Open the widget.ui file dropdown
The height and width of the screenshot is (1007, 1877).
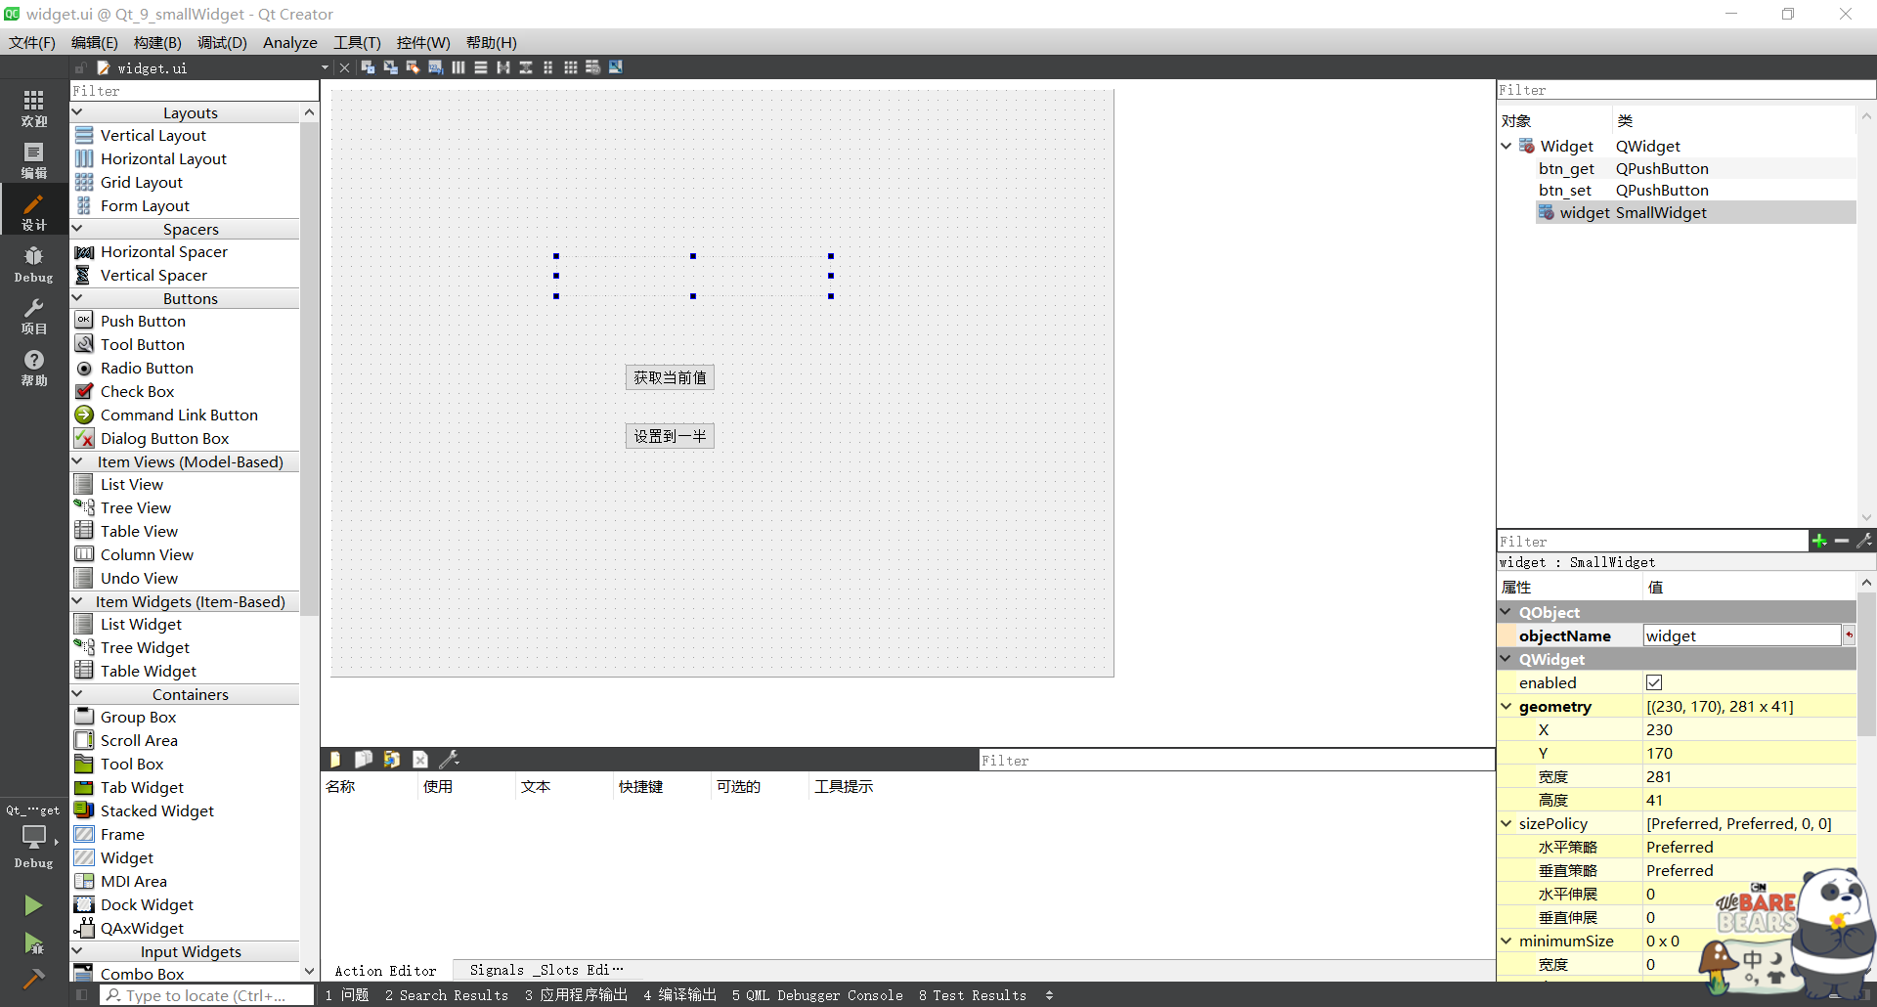[325, 67]
